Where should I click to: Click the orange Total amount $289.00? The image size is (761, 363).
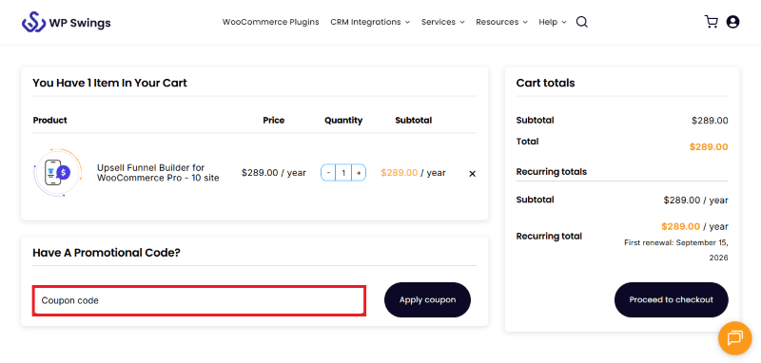[x=709, y=147]
